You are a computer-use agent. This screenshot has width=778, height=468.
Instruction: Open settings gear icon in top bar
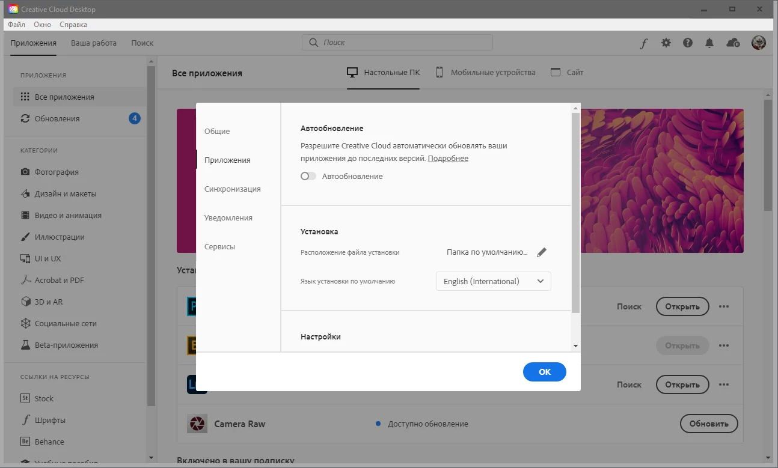click(666, 43)
